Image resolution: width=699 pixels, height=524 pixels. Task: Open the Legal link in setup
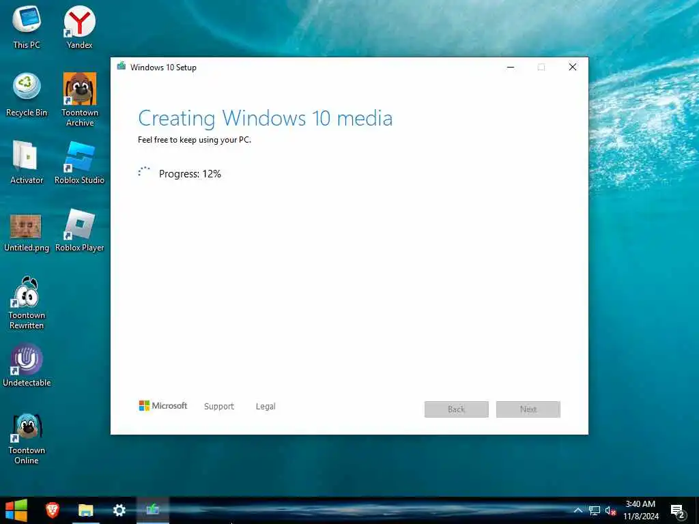point(266,407)
